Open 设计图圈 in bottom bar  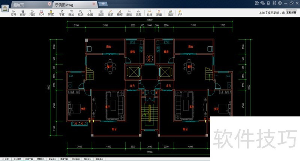[x=17, y=159]
